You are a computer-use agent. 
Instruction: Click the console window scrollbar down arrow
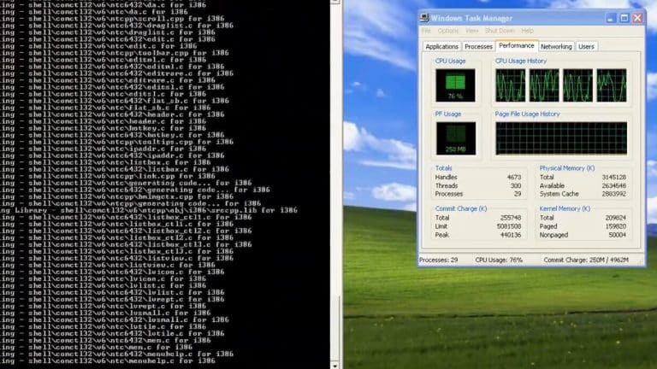pos(334,366)
